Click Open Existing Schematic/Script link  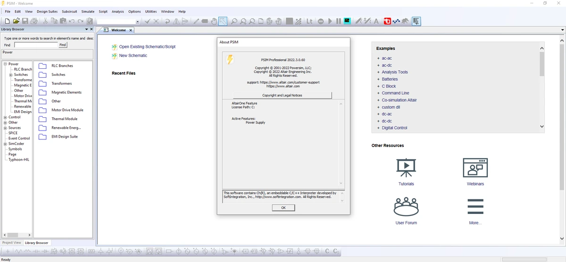pos(147,47)
